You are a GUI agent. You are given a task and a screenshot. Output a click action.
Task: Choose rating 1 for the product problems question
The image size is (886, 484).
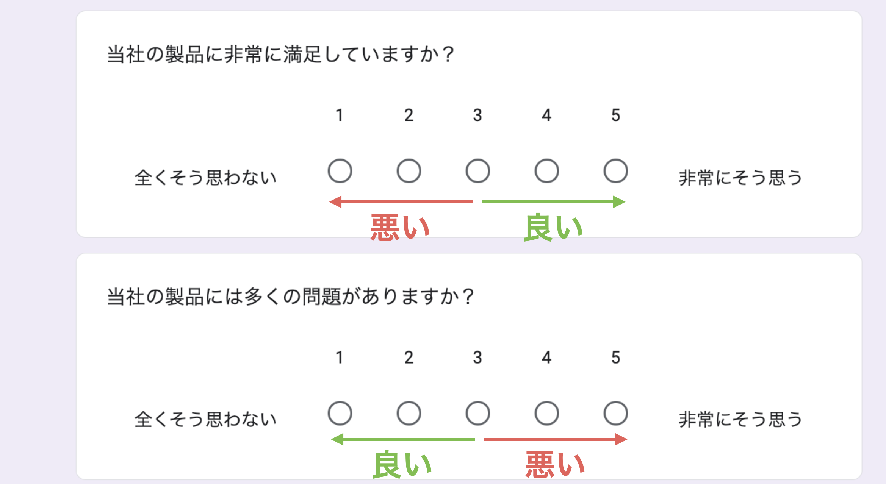tap(340, 413)
